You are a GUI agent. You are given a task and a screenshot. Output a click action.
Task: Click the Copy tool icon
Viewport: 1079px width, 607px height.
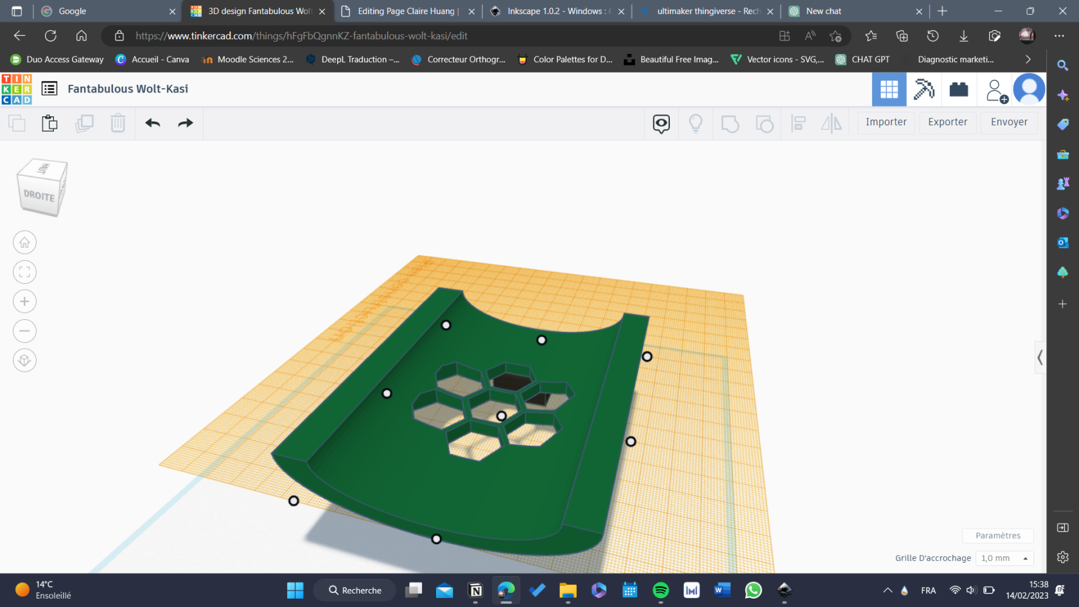click(x=17, y=123)
